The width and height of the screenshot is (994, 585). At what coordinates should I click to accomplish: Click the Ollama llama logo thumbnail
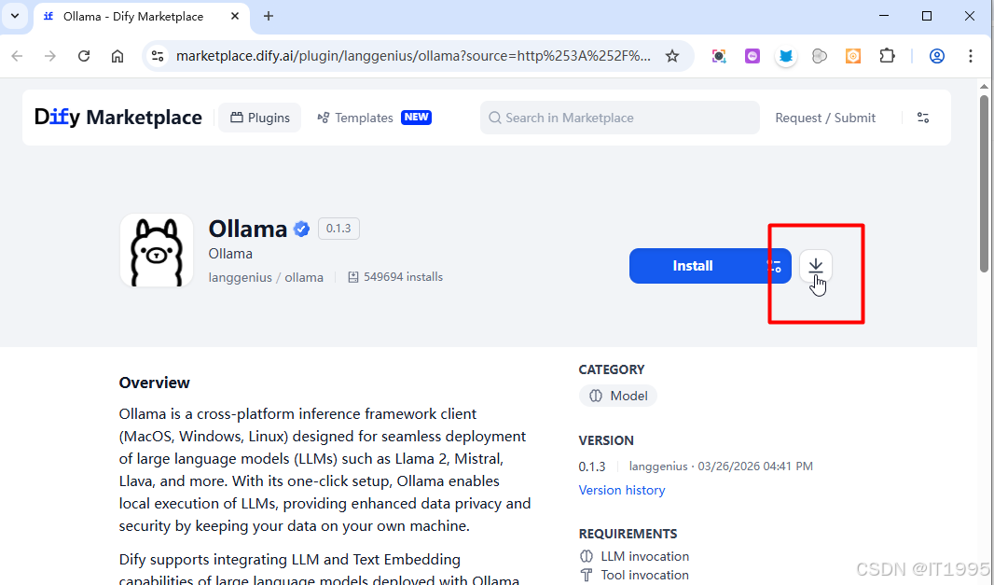coord(157,250)
